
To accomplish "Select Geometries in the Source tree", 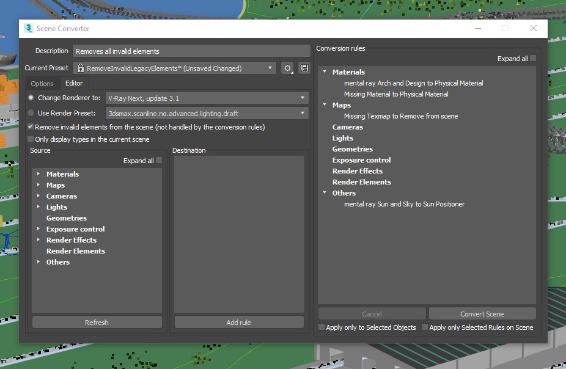I will coord(67,218).
